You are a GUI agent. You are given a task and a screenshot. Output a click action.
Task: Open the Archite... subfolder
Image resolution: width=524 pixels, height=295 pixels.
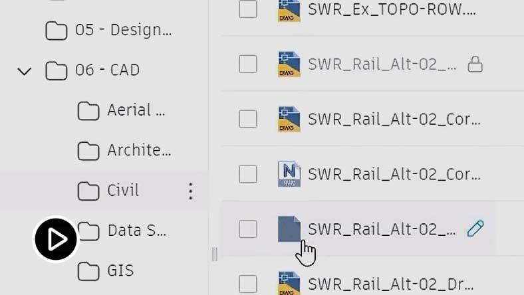pyautogui.click(x=124, y=150)
